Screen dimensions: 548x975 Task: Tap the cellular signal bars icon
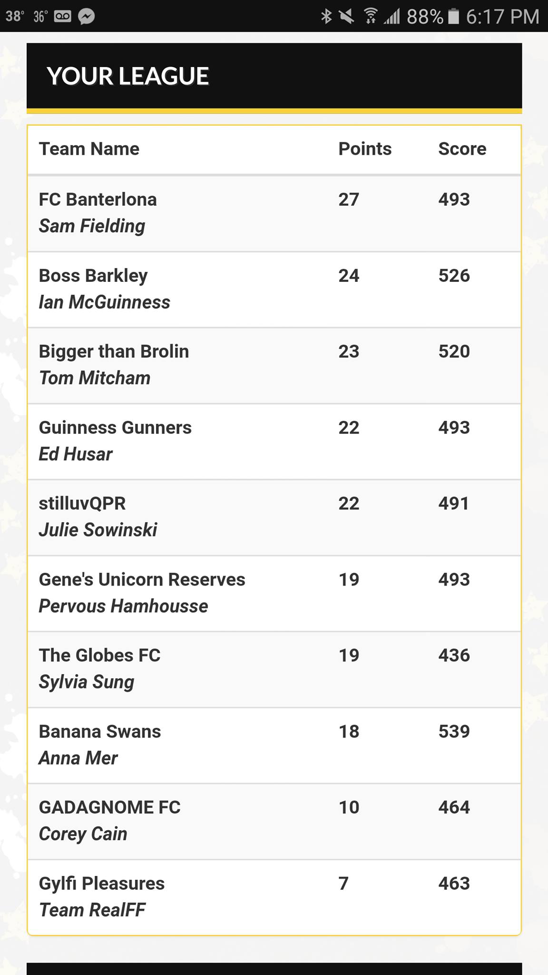coord(392,17)
